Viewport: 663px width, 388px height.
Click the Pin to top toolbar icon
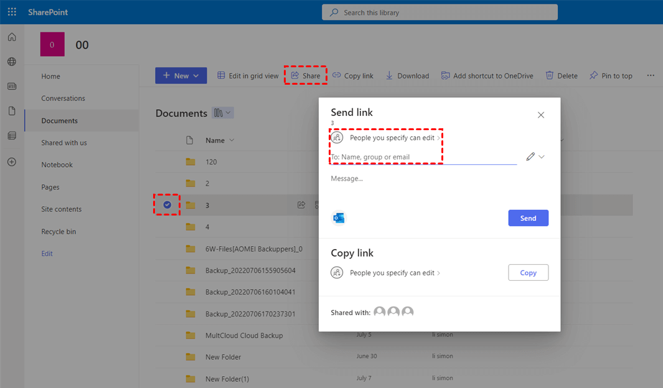coord(594,75)
